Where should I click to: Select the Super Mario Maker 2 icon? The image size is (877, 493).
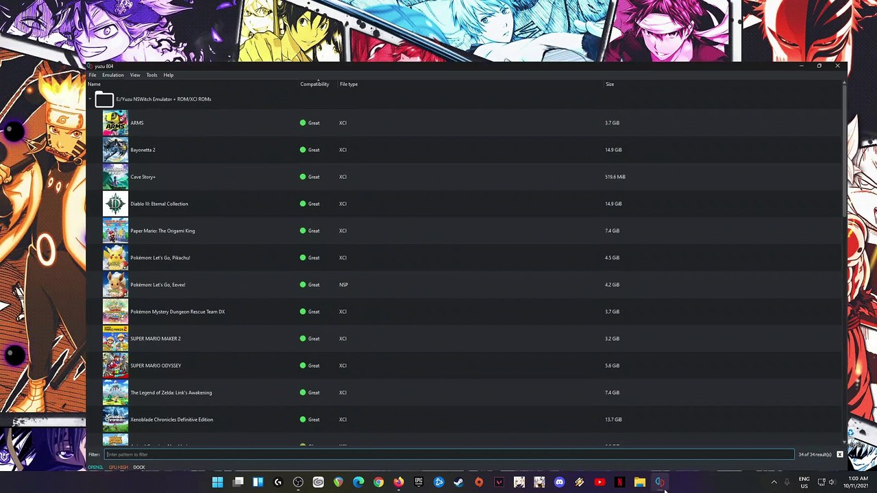click(115, 339)
